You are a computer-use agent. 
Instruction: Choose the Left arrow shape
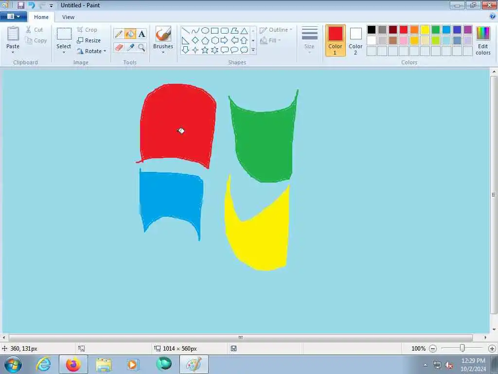234,40
